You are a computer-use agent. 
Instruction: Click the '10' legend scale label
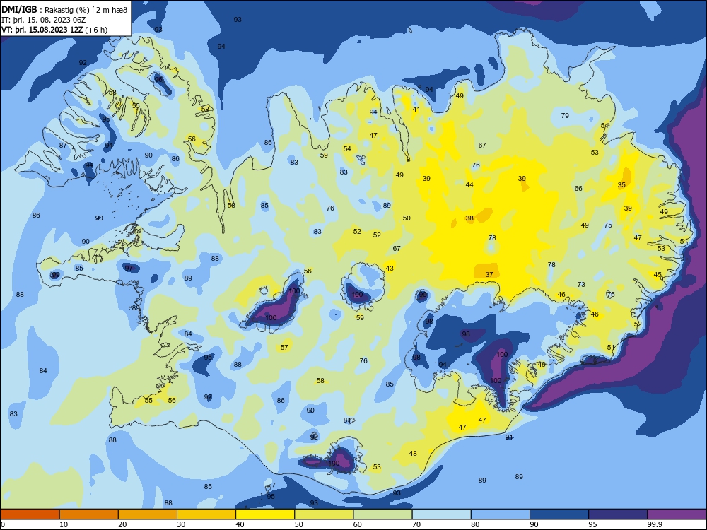[x=64, y=524]
